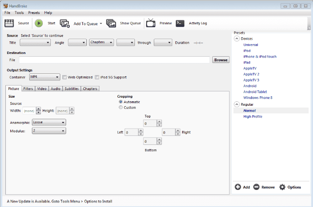Select the AppleTV 3 preset
Image resolution: width=313 pixels, height=207 pixels.
point(251,80)
